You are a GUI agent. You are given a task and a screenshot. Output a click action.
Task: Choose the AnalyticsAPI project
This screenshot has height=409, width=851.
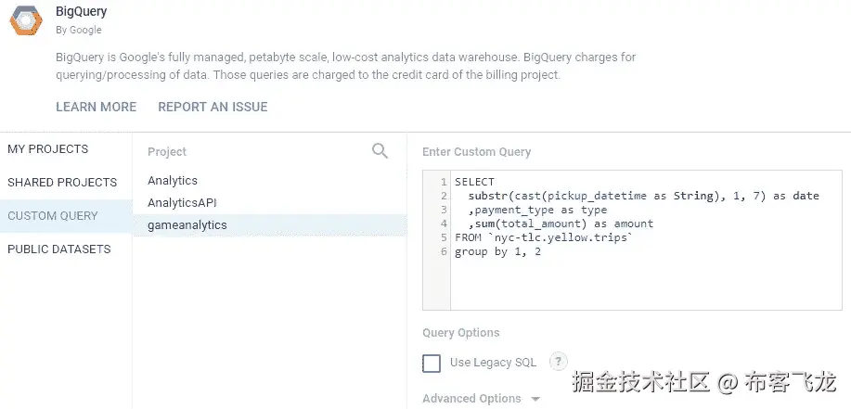182,202
